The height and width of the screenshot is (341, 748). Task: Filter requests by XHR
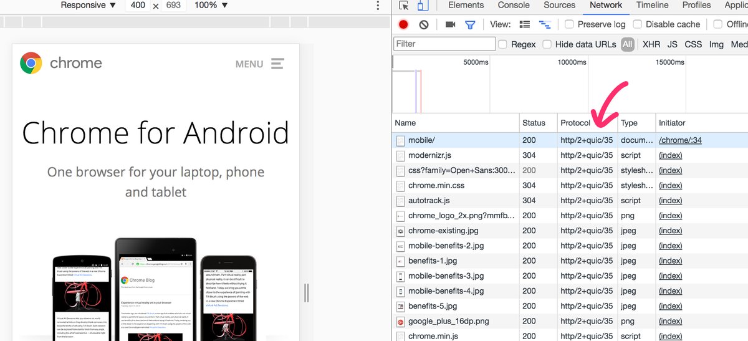[x=651, y=44]
